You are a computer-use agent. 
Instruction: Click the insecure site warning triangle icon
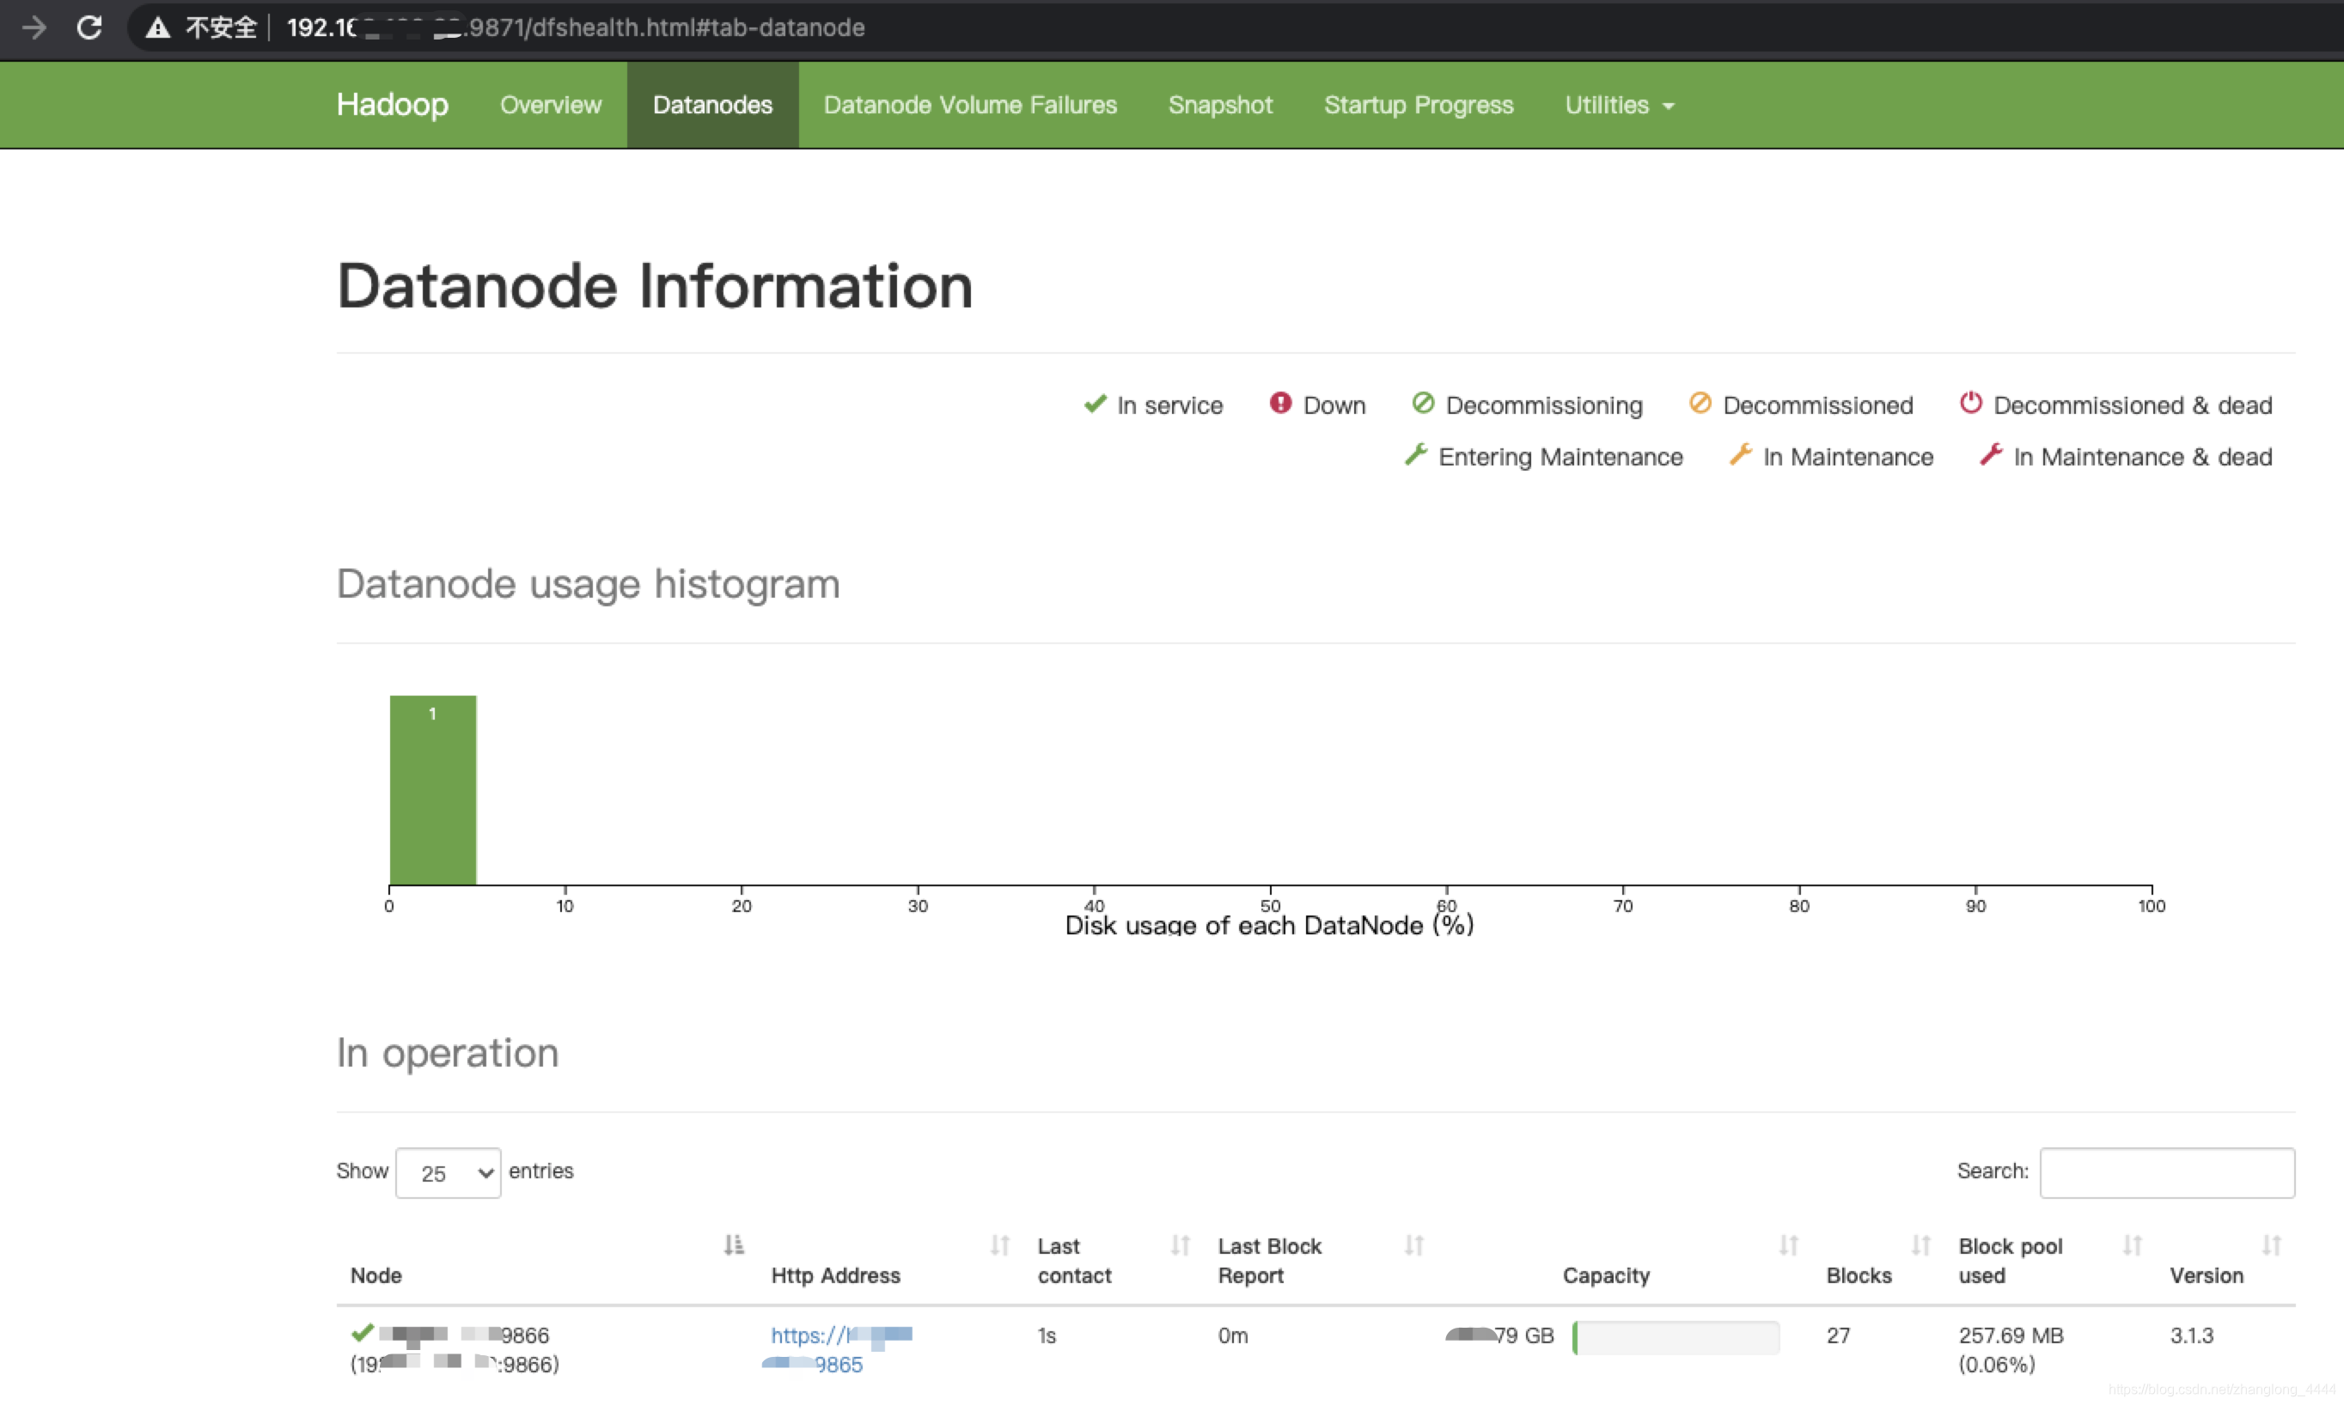click(x=157, y=27)
